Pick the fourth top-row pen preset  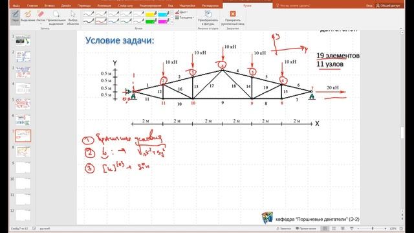click(x=126, y=14)
